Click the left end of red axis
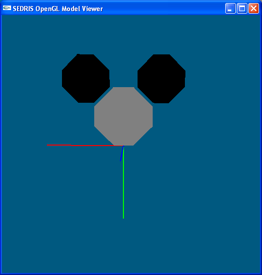Image resolution: width=262 pixels, height=275 pixels. [47, 145]
